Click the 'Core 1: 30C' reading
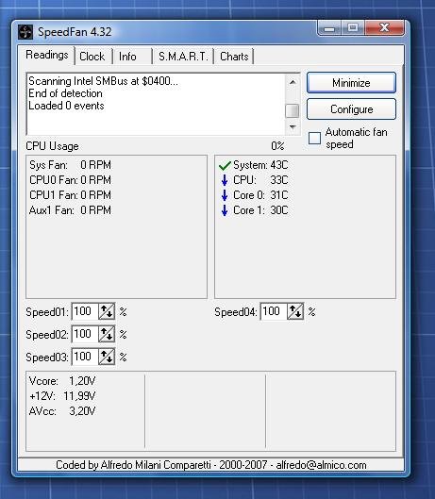The image size is (435, 499). (260, 210)
